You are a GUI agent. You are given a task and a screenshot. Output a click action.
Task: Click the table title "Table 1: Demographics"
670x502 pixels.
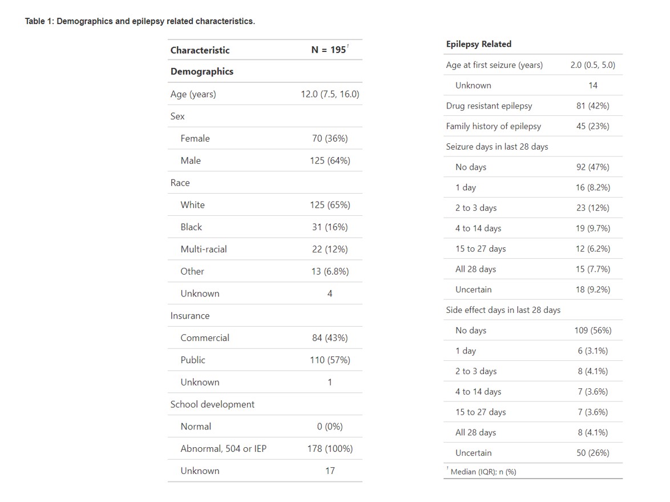[x=140, y=22]
